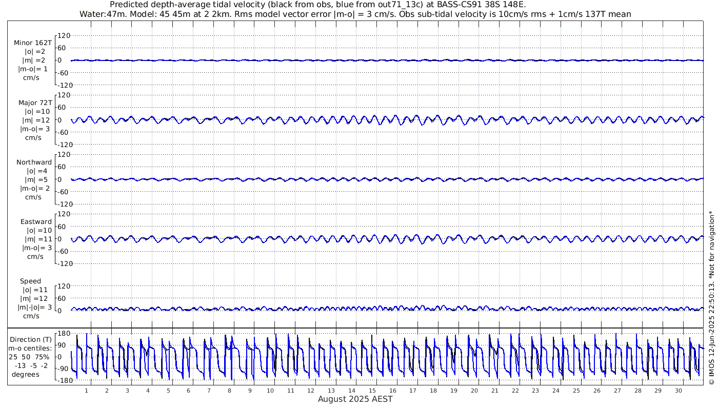
Task: Click day 18 on the date axis
Action: click(433, 391)
